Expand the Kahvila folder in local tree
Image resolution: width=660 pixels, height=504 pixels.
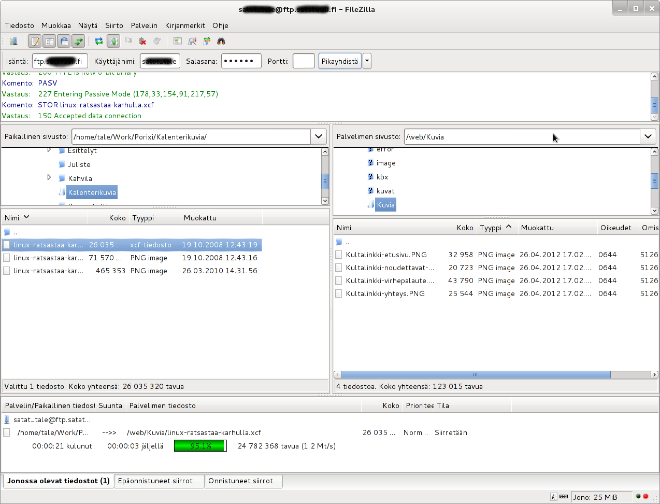[49, 177]
